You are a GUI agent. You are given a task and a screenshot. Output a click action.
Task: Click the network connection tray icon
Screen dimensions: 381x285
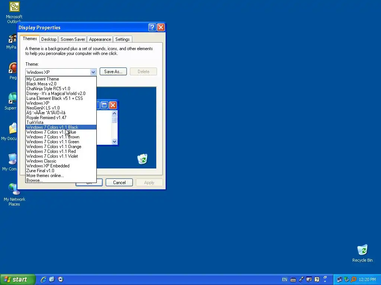point(339,279)
